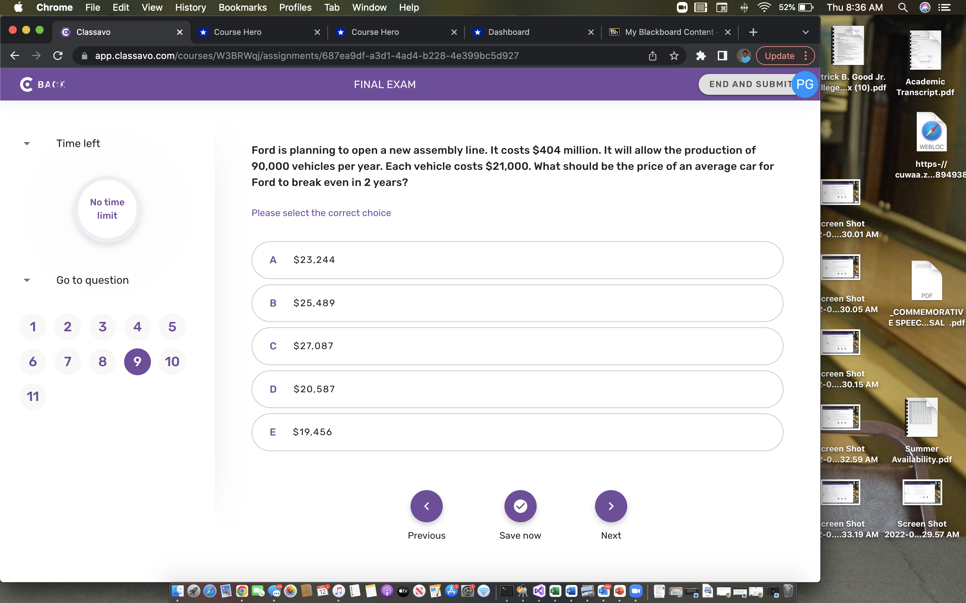Open Microsoft Excel from the Dock
The height and width of the screenshot is (603, 966).
(x=556, y=592)
